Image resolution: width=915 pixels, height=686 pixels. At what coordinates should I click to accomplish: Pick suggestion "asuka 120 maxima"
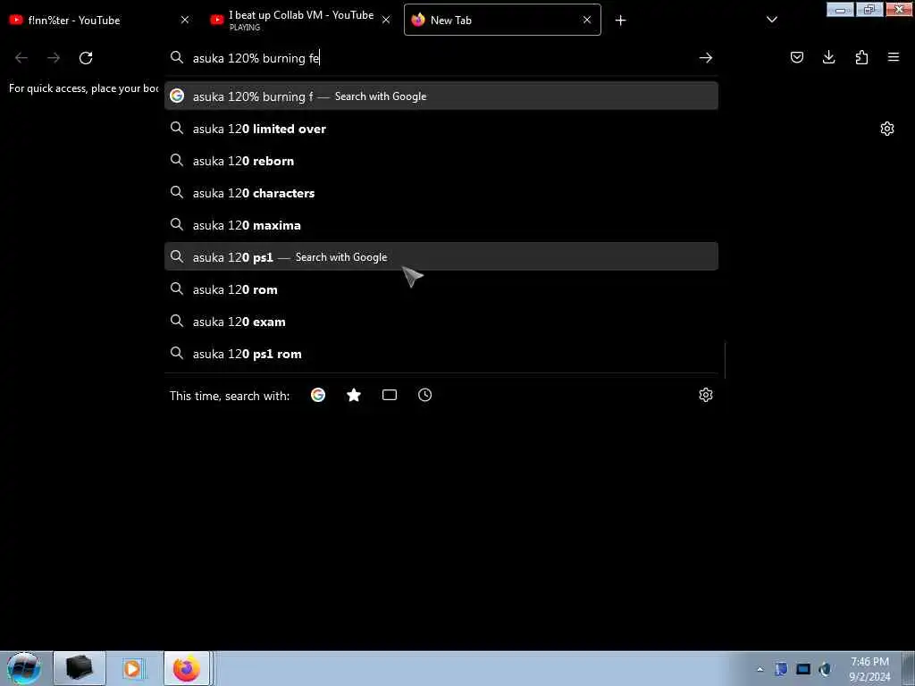point(441,225)
